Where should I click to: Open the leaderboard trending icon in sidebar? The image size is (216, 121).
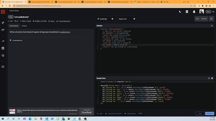pos(3,41)
